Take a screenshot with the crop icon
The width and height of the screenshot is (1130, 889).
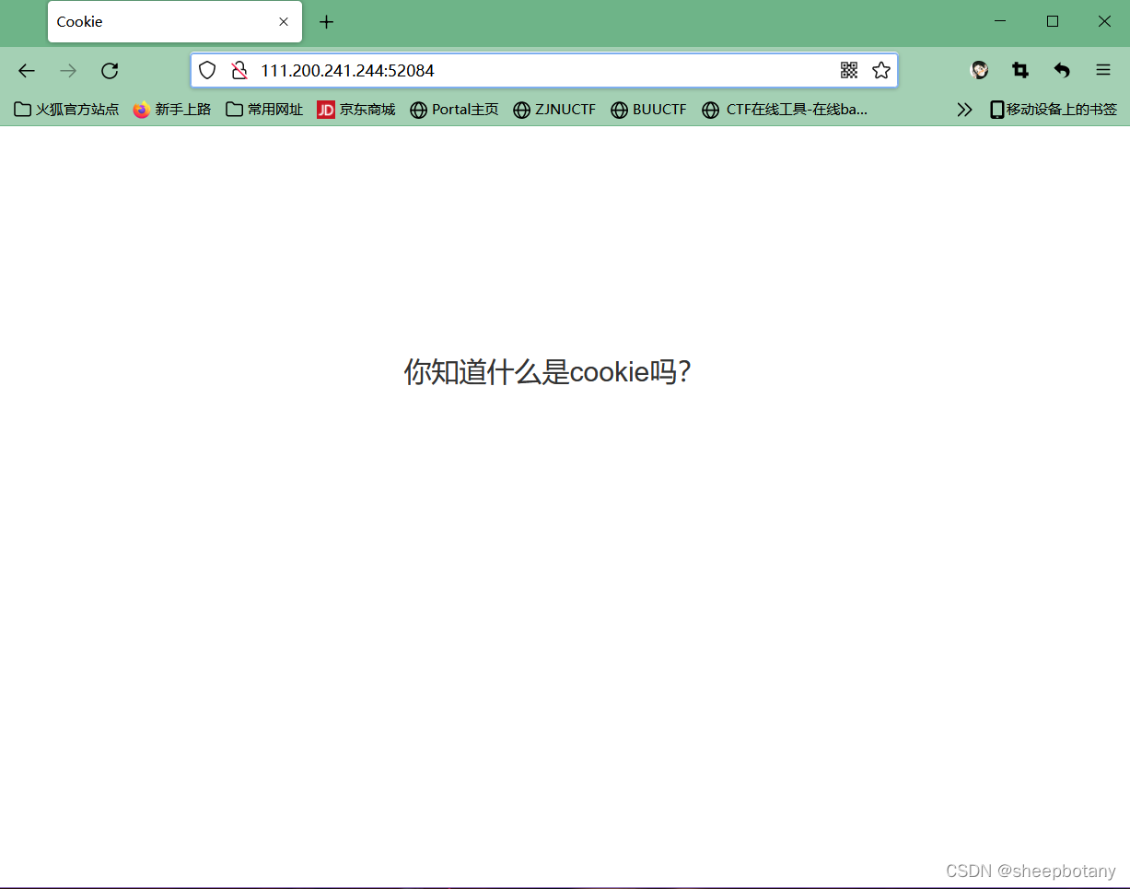1020,70
